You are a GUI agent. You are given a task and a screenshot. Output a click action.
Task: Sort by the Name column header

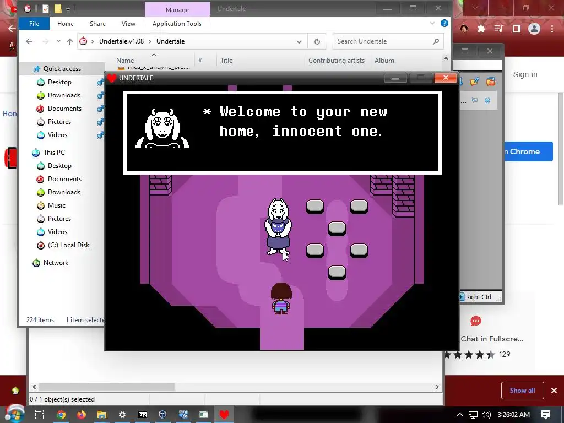[125, 61]
